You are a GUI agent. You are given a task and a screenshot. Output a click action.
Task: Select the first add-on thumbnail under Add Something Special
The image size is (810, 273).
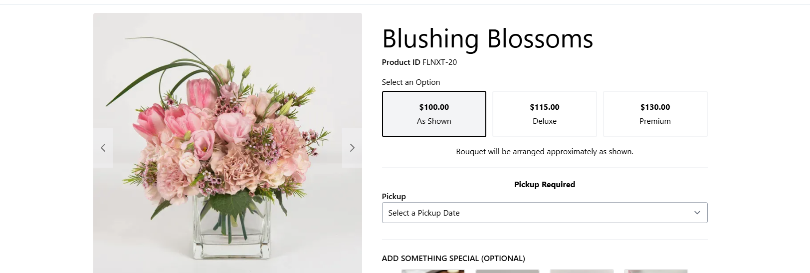(x=433, y=271)
